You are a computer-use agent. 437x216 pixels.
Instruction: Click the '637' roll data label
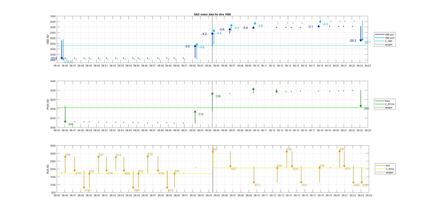[x=141, y=171]
